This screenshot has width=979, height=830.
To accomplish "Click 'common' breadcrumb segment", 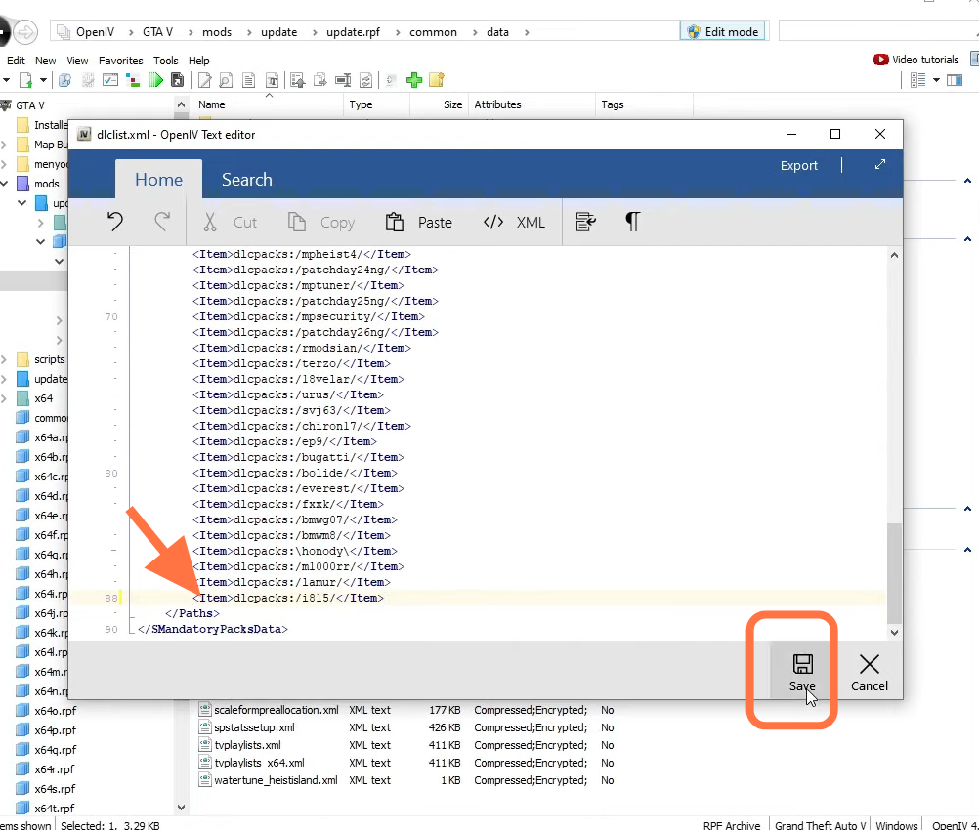I will tap(433, 32).
